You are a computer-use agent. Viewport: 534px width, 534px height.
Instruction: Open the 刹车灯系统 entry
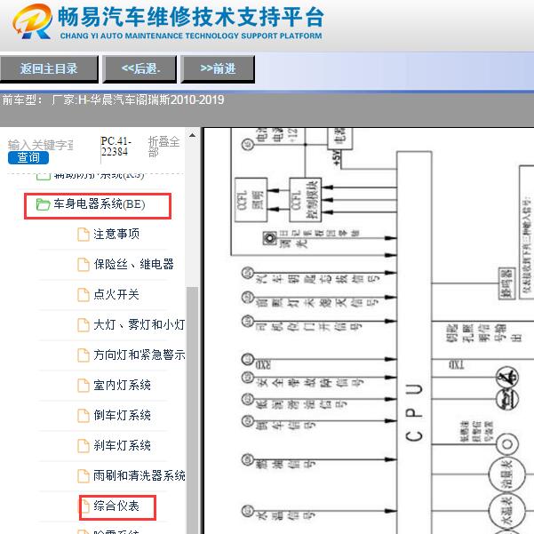click(122, 445)
